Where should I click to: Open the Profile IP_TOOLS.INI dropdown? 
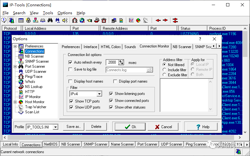(x=55, y=127)
